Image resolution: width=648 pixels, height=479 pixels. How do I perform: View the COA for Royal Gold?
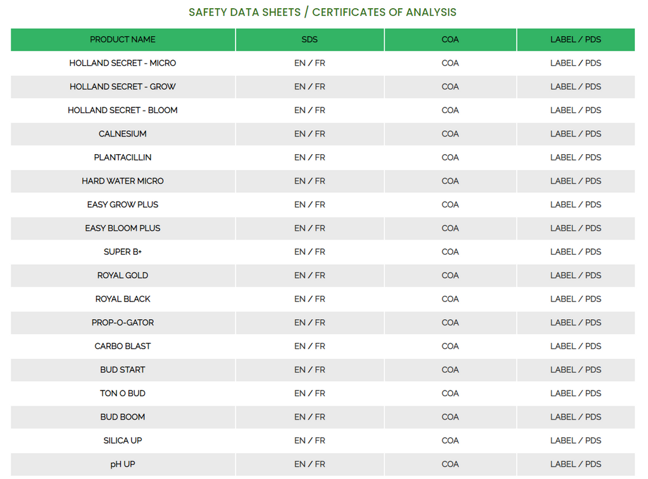pyautogui.click(x=450, y=276)
